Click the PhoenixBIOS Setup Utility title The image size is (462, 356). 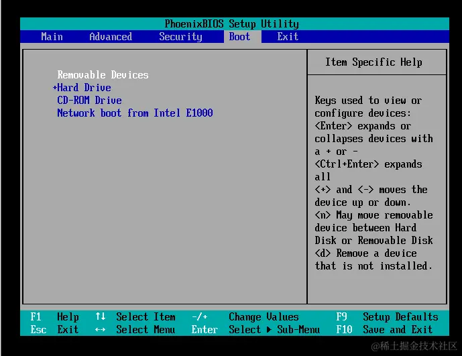pyautogui.click(x=231, y=24)
